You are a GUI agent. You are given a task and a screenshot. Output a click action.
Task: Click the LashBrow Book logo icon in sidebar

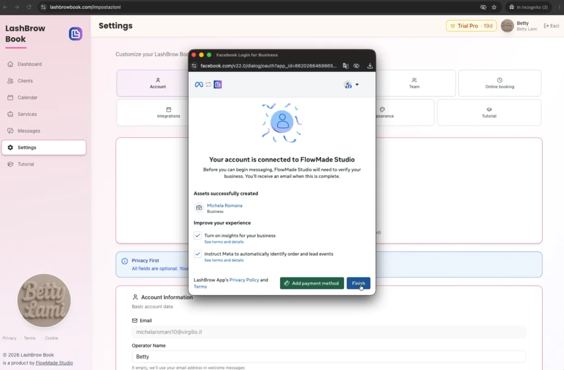pos(76,34)
